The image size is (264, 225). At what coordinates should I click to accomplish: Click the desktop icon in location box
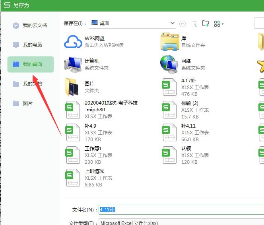pos(95,23)
